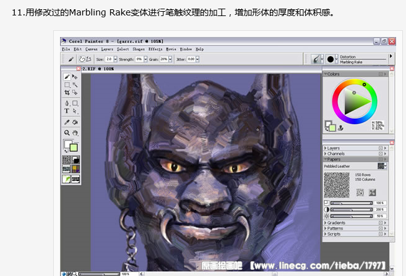This screenshot has height=276, width=406.
Task: Select the Text tool
Action: (67, 111)
